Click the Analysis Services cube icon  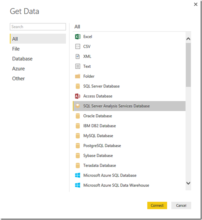77,106
